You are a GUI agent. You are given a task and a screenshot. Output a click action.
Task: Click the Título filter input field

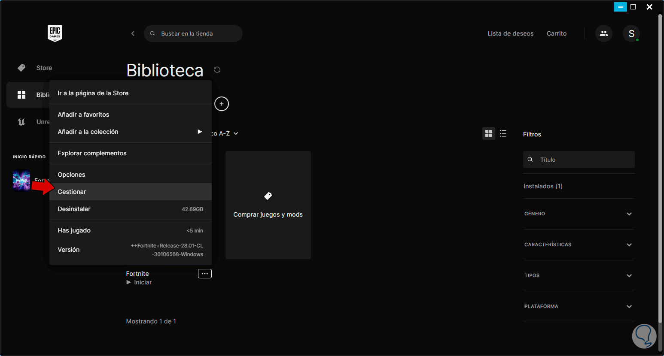pos(579,160)
